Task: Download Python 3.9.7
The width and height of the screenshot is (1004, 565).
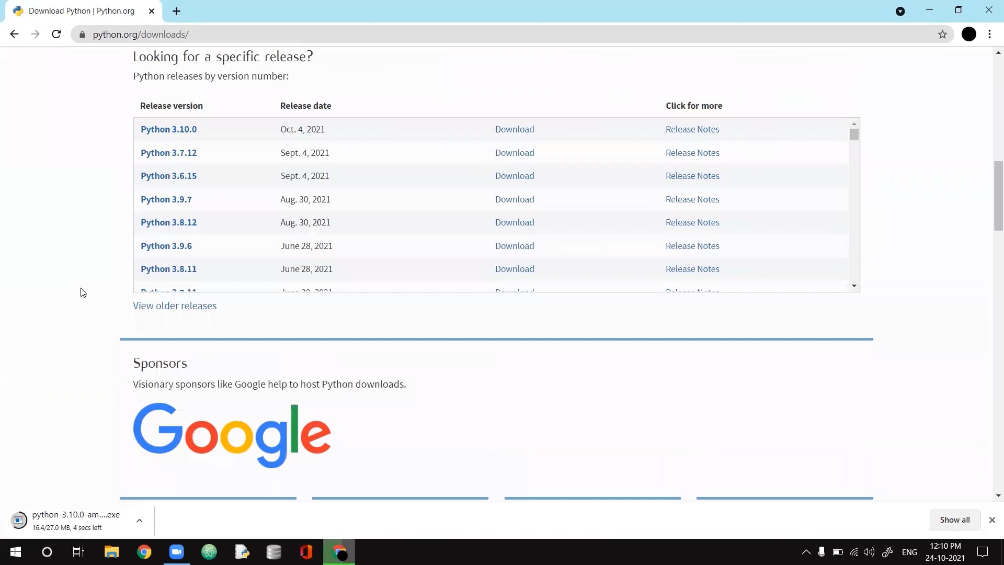Action: point(515,199)
